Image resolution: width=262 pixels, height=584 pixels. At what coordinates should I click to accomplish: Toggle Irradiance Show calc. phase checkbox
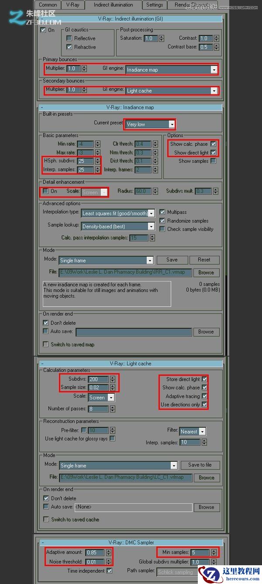point(213,144)
